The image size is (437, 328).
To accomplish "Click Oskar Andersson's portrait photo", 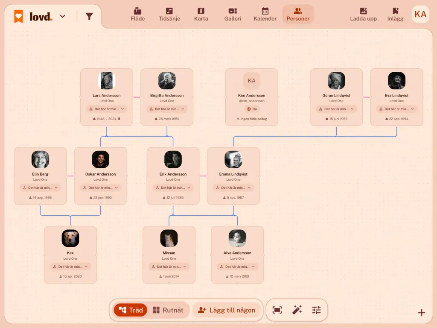I will click(x=101, y=159).
